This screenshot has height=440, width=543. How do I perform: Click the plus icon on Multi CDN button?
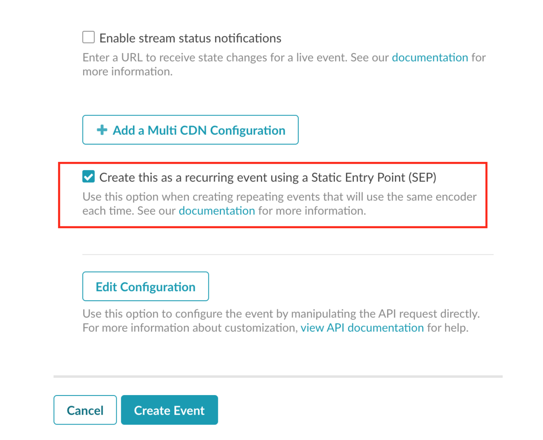(x=102, y=130)
